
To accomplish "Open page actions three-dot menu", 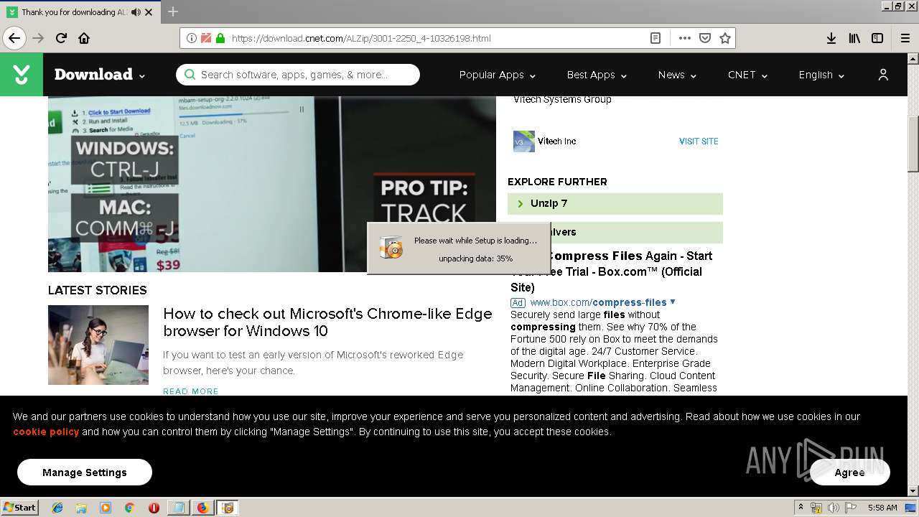I will (684, 38).
